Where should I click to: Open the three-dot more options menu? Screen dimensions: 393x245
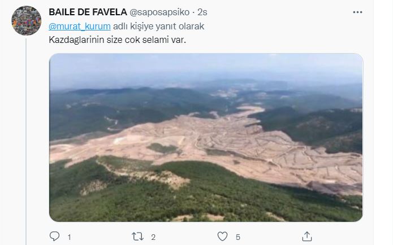pos(357,12)
